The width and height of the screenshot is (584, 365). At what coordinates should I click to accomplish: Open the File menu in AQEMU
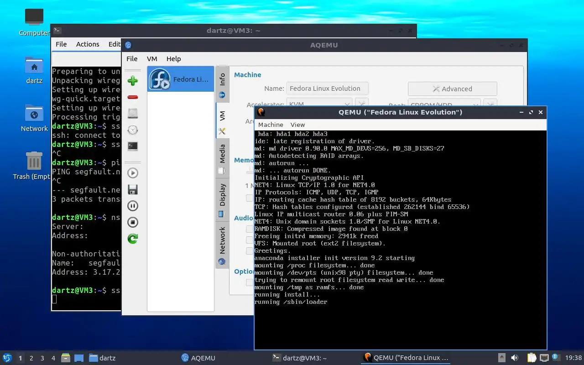(x=132, y=58)
